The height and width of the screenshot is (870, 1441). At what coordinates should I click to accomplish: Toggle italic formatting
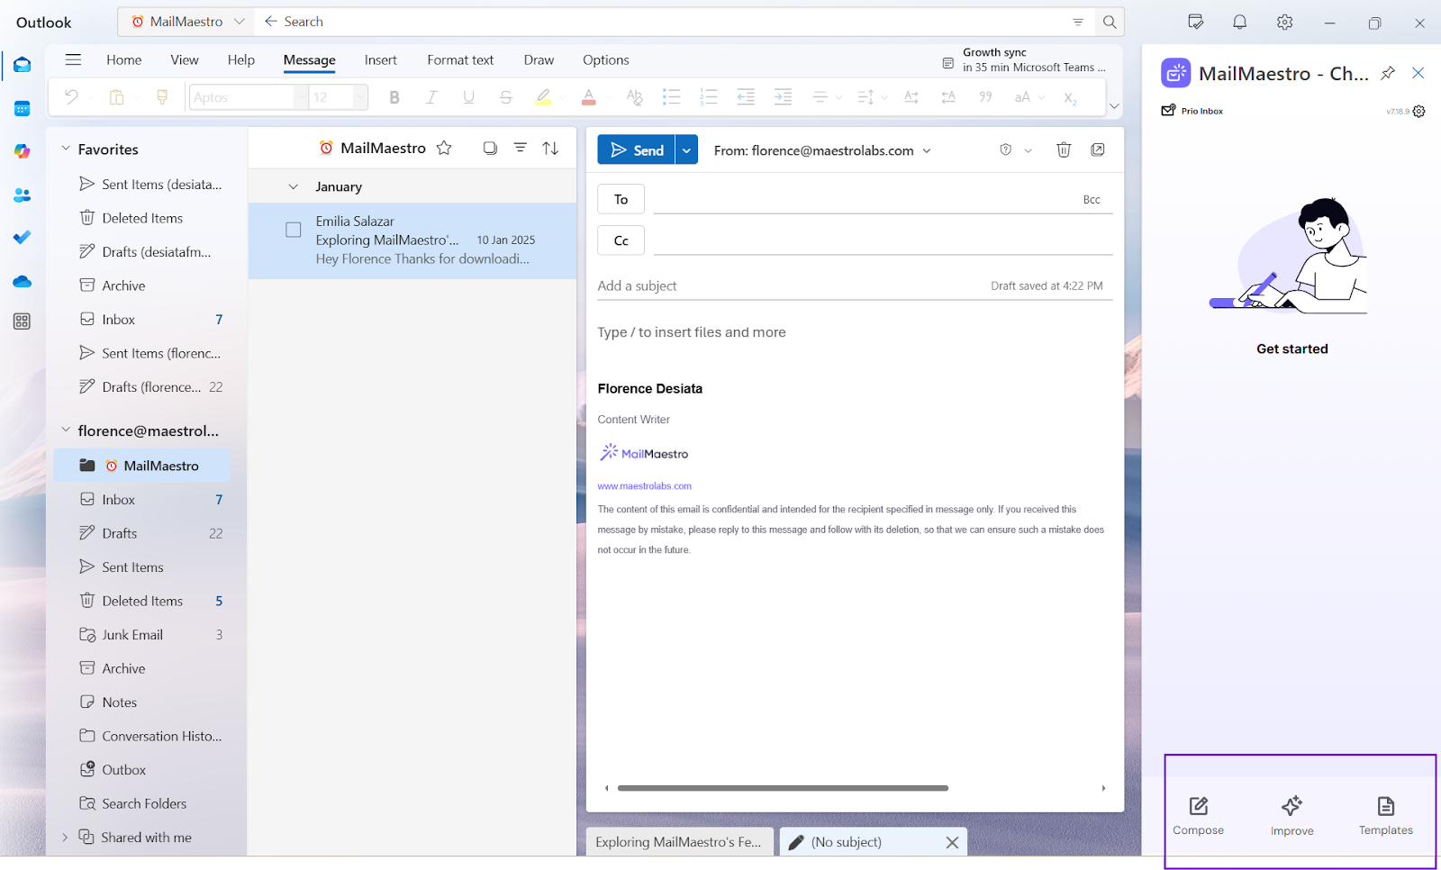(x=431, y=97)
